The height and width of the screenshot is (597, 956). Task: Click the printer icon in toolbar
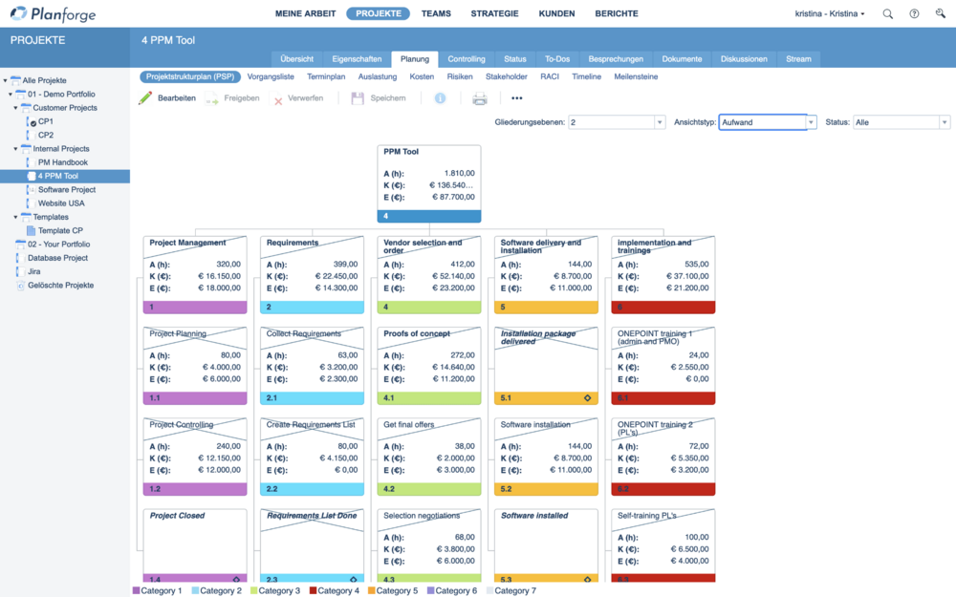click(480, 98)
